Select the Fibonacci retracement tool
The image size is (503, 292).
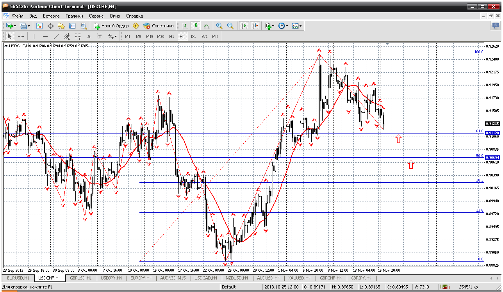[78, 36]
